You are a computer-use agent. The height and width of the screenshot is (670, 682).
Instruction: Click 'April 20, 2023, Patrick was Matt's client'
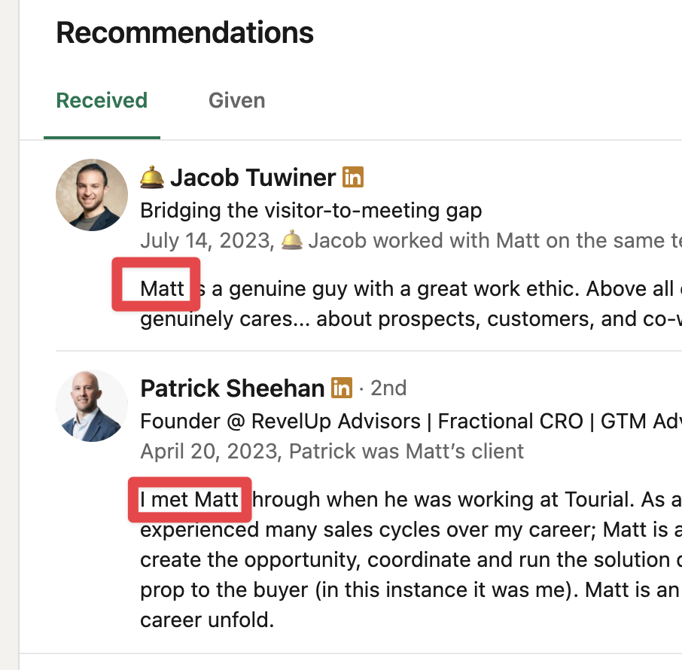[332, 451]
